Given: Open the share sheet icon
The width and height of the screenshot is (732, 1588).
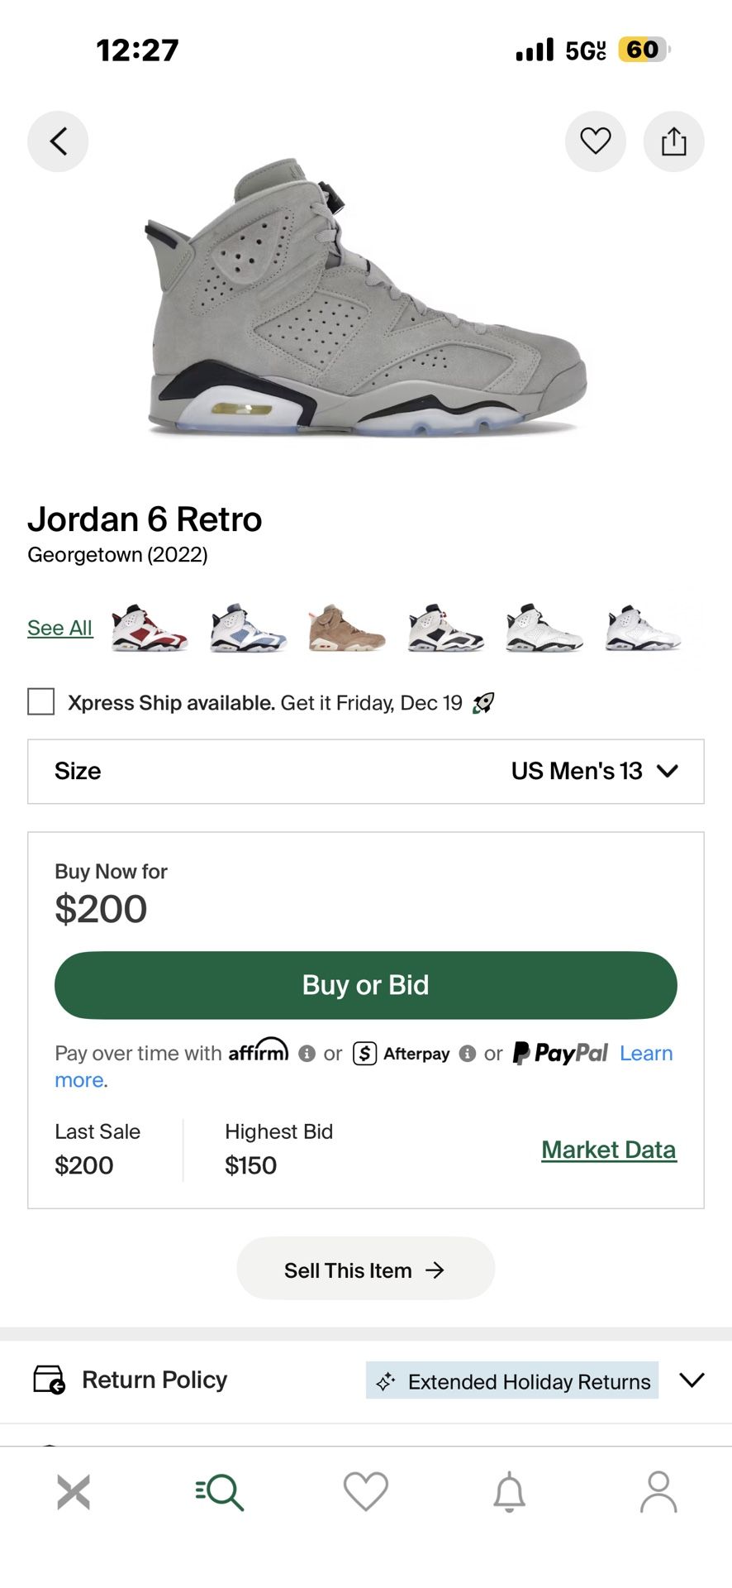Looking at the screenshot, I should tap(673, 141).
